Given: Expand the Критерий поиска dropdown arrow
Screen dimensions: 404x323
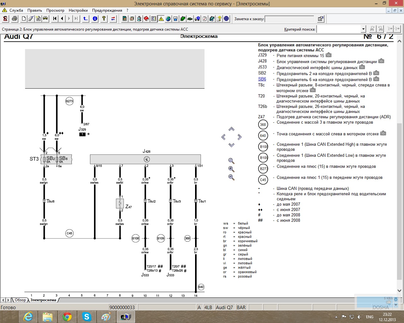Looking at the screenshot, I should click(x=363, y=29).
